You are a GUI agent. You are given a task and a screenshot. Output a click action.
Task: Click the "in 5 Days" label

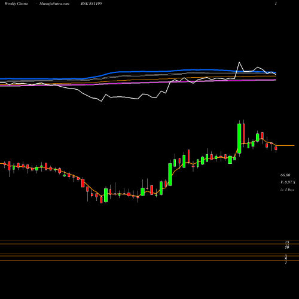287,190
